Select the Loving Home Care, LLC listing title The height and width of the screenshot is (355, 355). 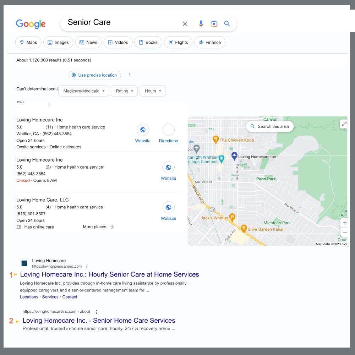43,200
